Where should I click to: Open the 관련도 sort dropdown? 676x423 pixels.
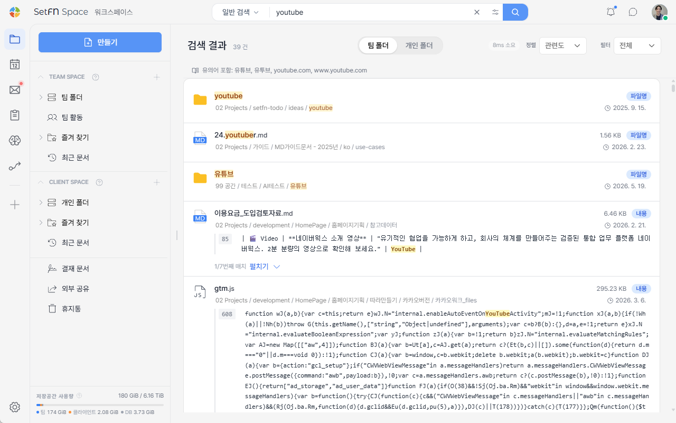(x=563, y=45)
